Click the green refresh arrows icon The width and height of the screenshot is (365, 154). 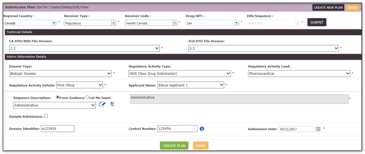[112, 104]
